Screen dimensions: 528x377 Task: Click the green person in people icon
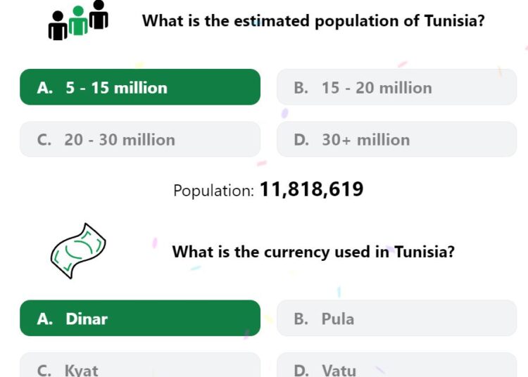point(78,21)
